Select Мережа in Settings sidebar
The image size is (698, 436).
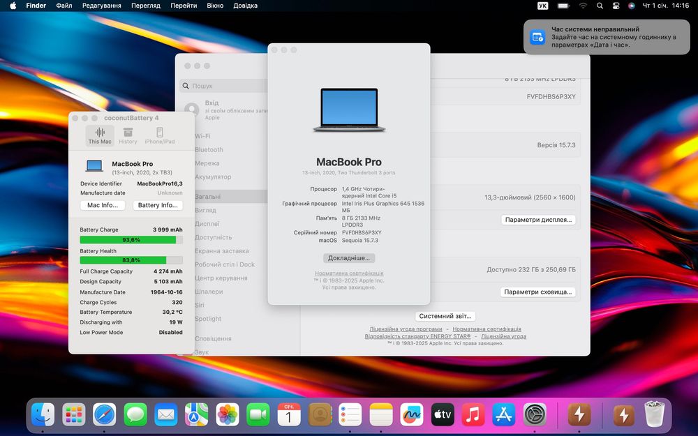(207, 163)
